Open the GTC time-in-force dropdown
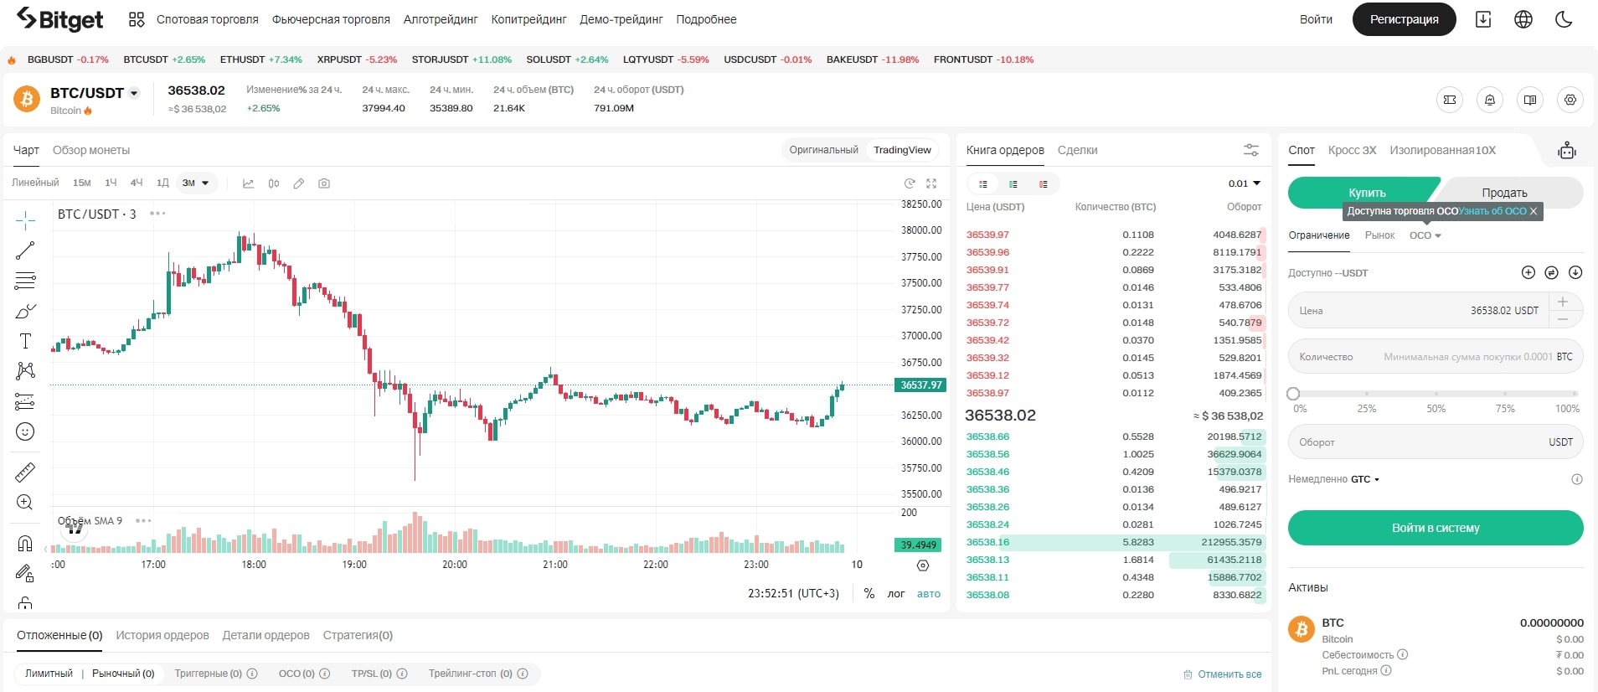Screen dimensions: 1598x692 pyautogui.click(x=1365, y=479)
